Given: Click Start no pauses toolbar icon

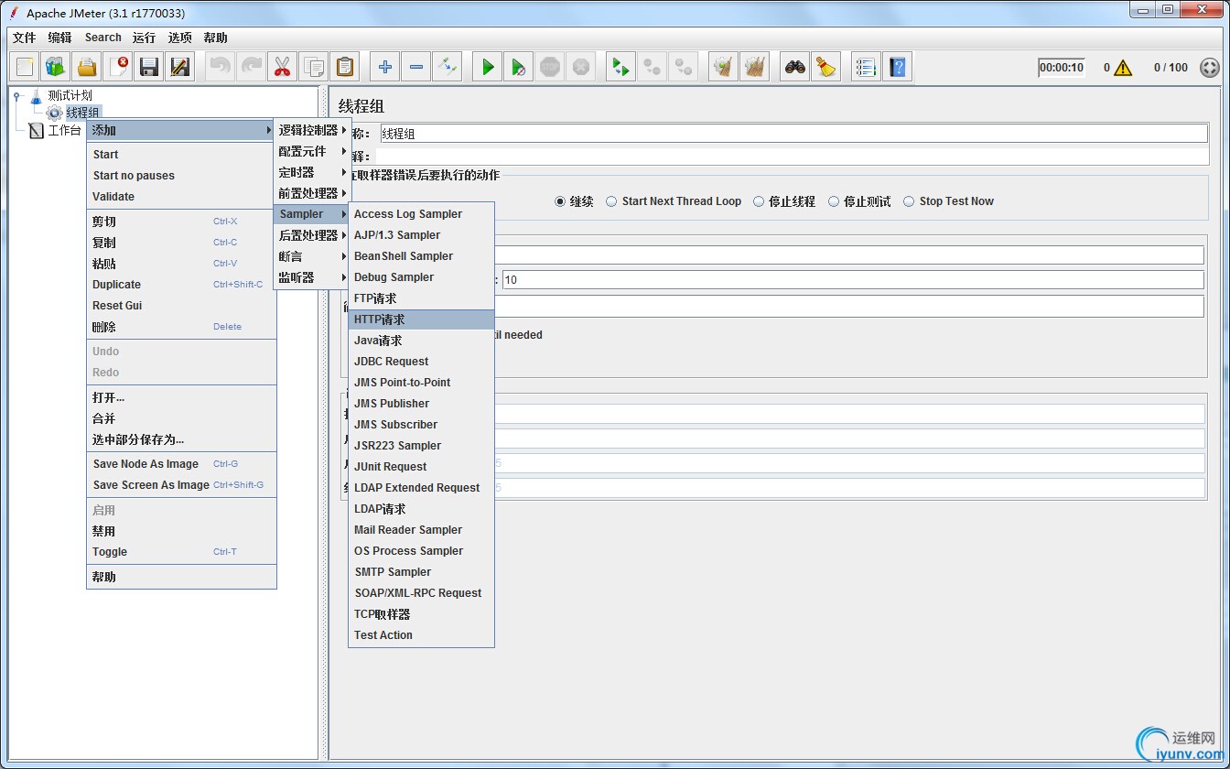Looking at the screenshot, I should click(x=519, y=67).
